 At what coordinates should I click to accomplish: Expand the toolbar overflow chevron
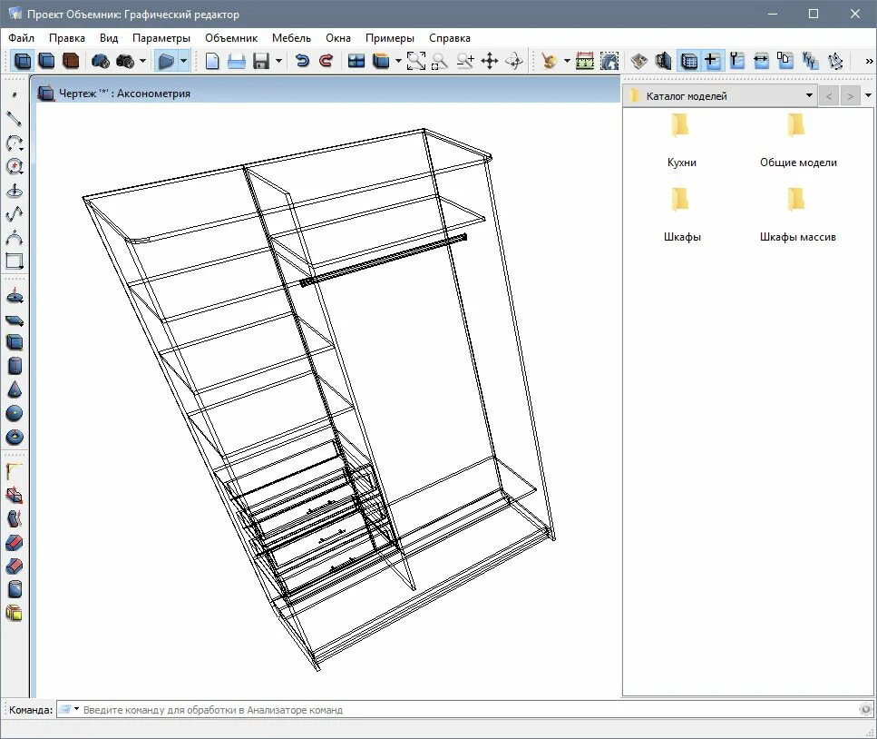[x=869, y=61]
